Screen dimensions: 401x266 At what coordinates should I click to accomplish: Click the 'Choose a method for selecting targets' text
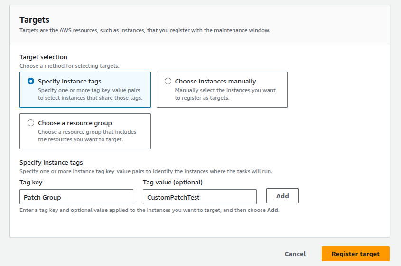pyautogui.click(x=69, y=66)
